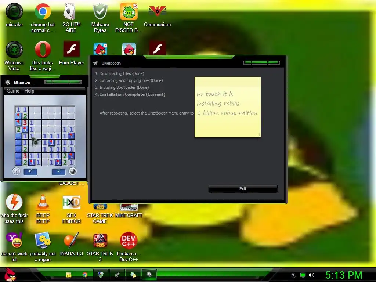Click the sticky note's bottom corner resize grip

pyautogui.click(x=258, y=135)
